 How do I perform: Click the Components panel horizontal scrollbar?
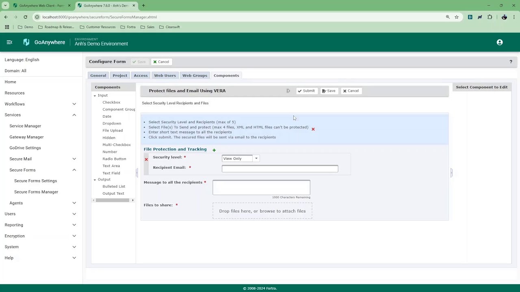pyautogui.click(x=113, y=200)
